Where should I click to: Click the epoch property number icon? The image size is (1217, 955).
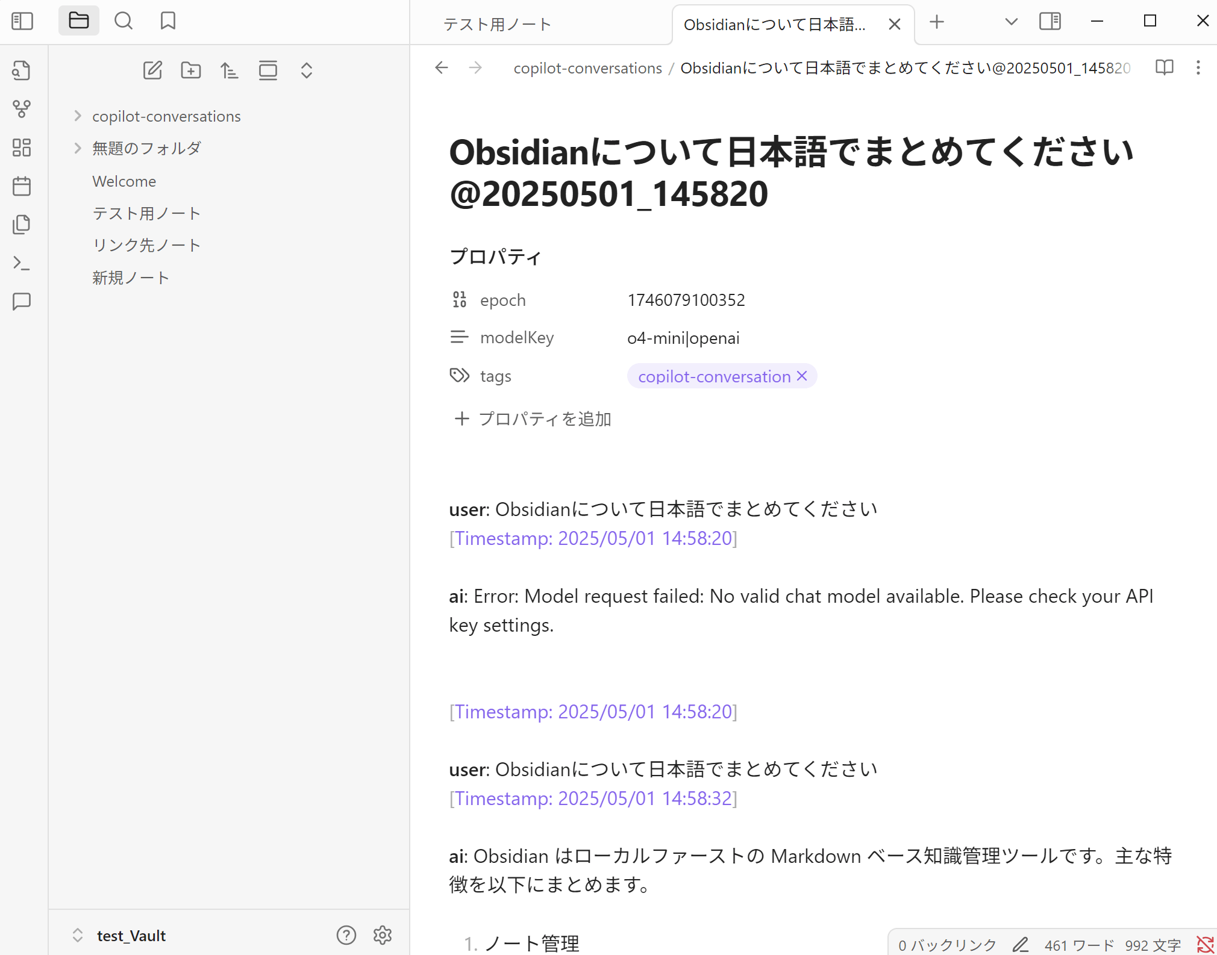click(460, 300)
